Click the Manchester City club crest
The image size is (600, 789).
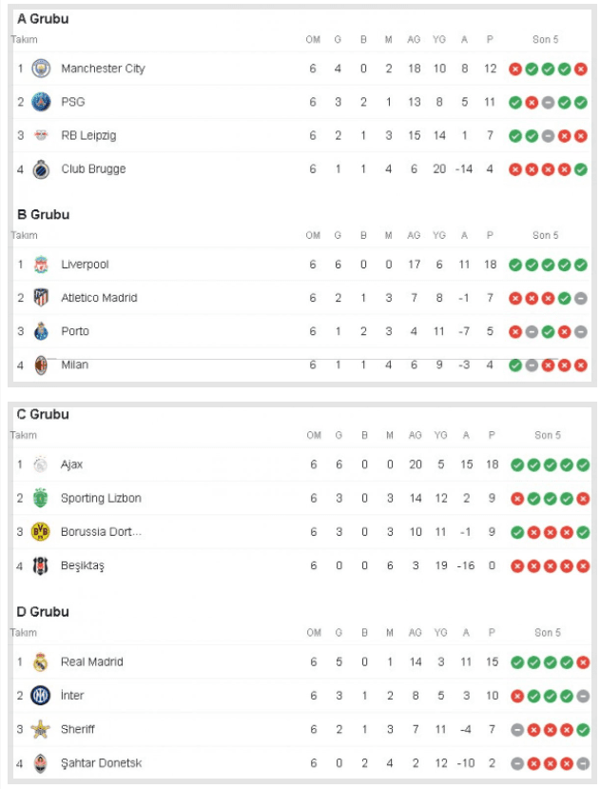click(41, 69)
